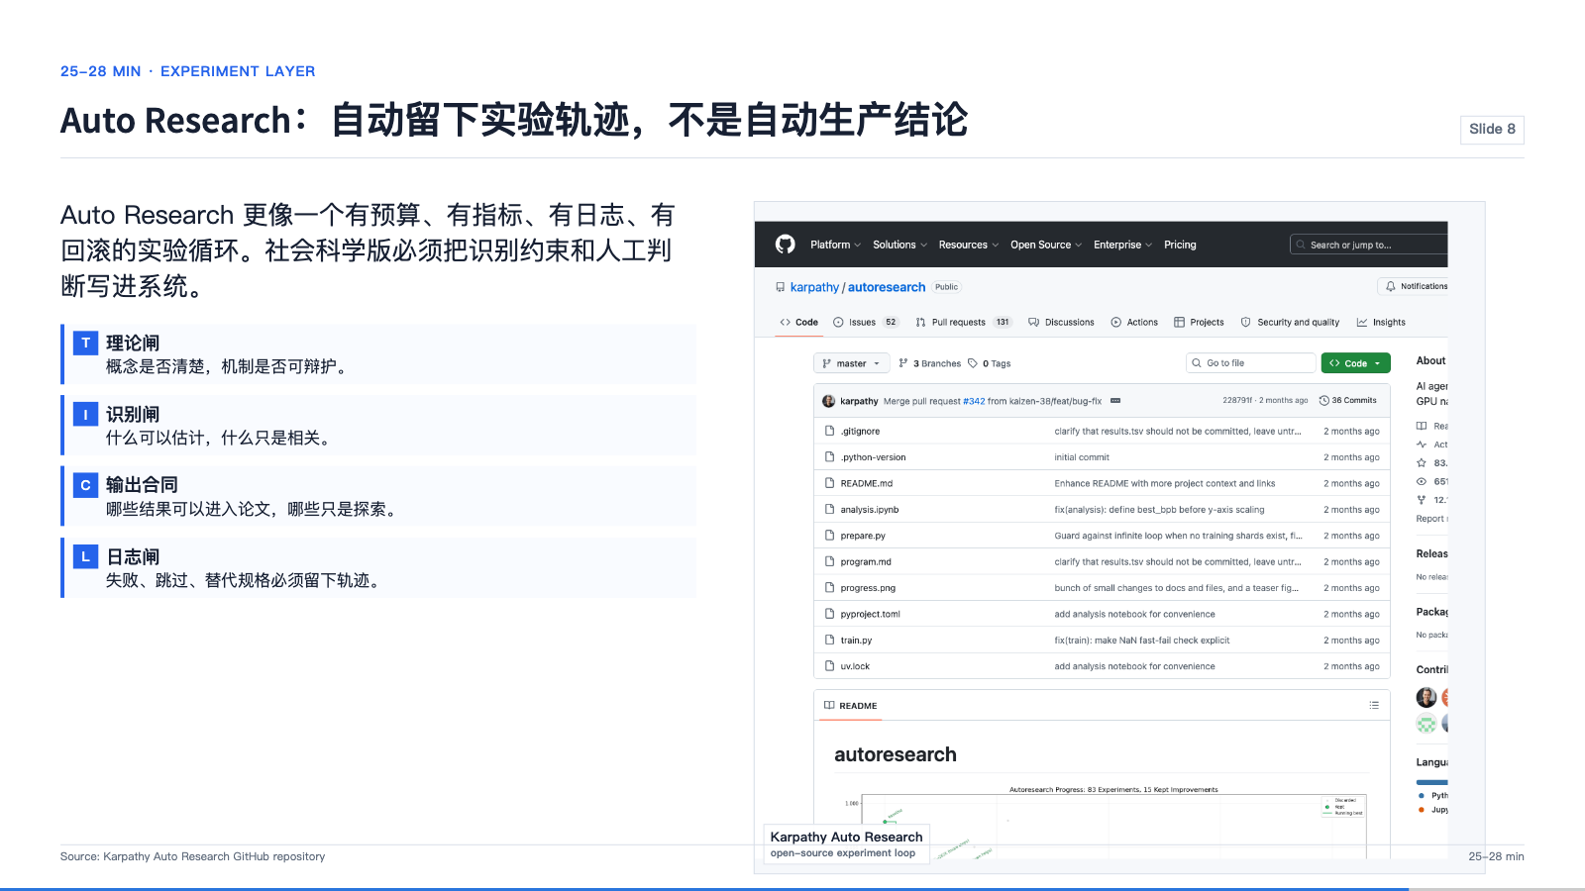
Task: Open the green Code dropdown button
Action: click(x=1355, y=363)
